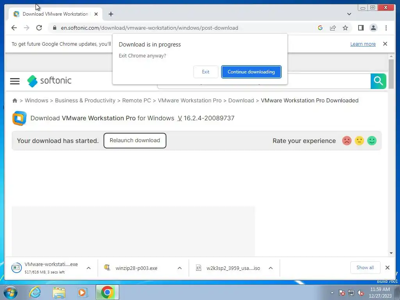Screen dimensions: 400x300
Task: Click the address bar URL
Action: pos(150,28)
